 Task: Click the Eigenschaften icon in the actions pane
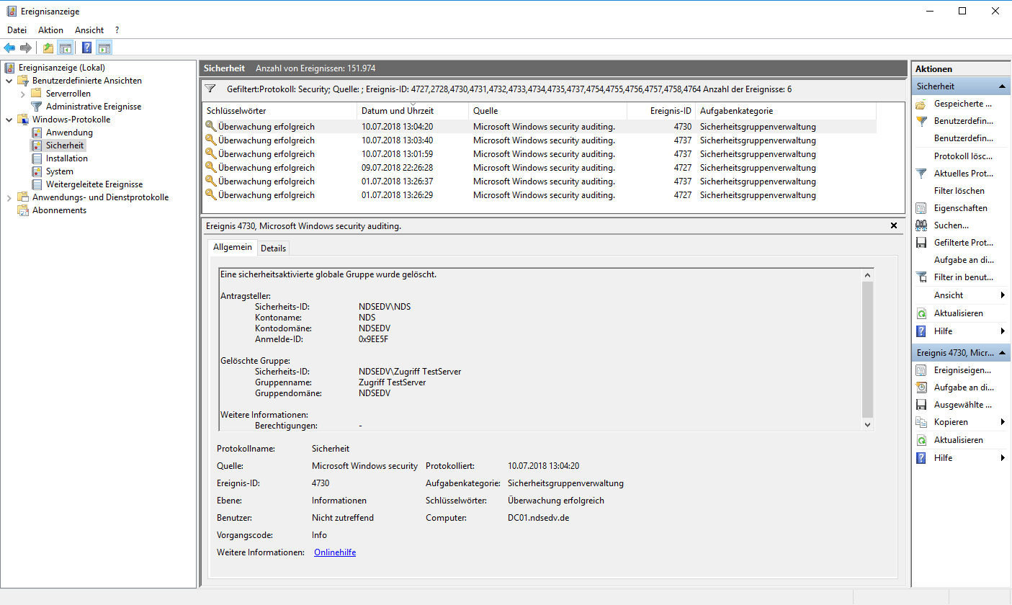point(921,208)
